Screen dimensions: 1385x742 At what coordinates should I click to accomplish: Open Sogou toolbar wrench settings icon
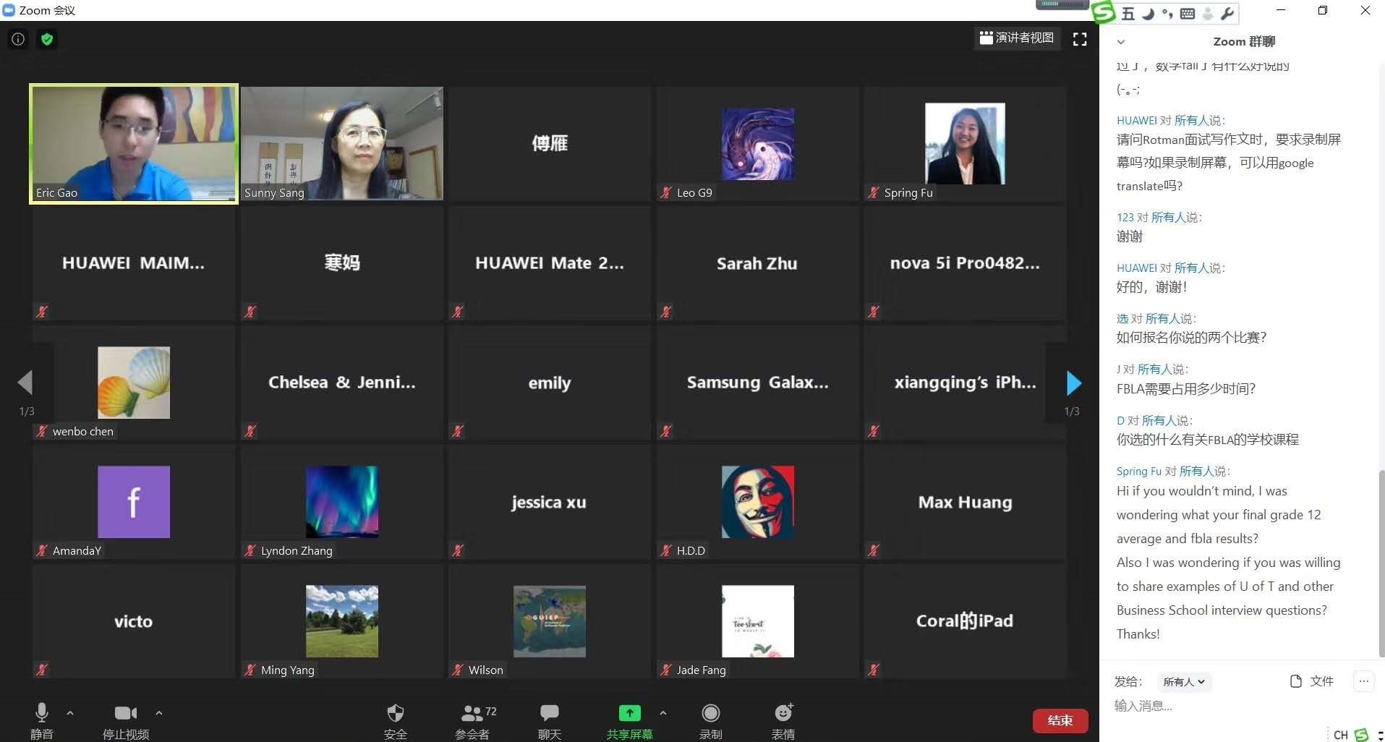click(x=1227, y=13)
